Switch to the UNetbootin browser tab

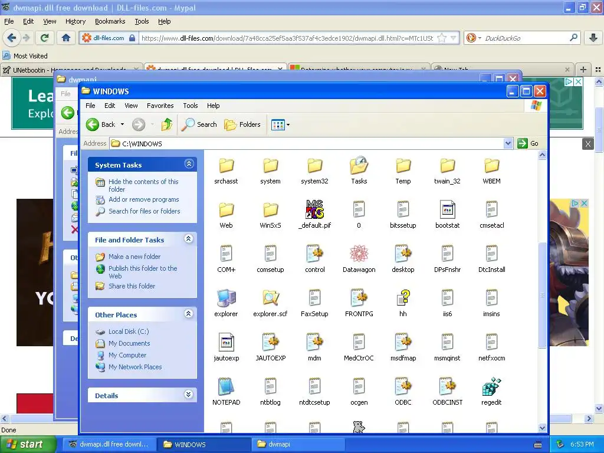[71, 70]
